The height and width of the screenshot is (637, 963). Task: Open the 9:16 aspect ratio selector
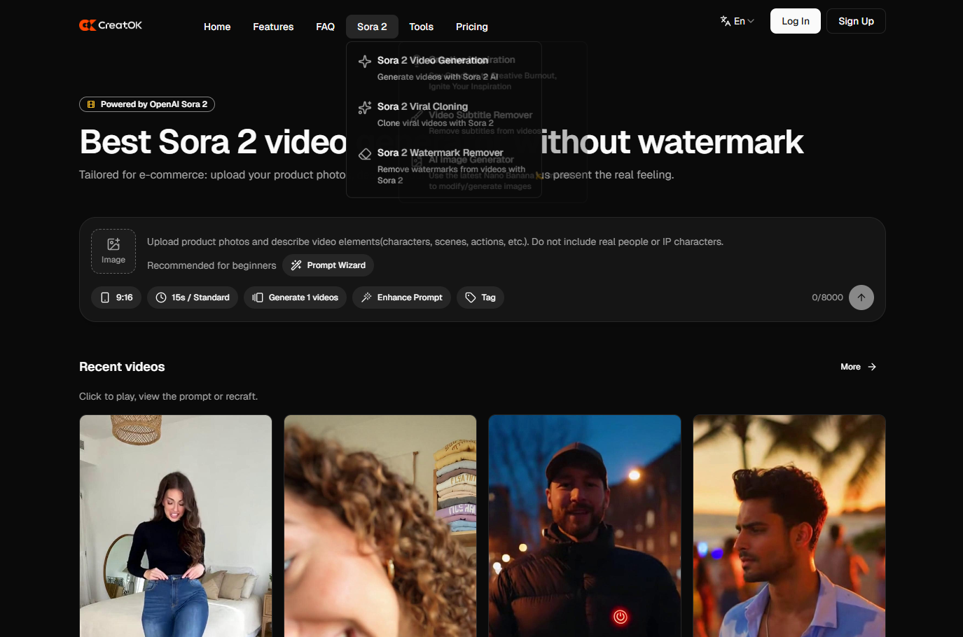116,297
